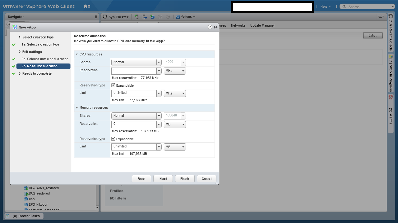The width and height of the screenshot is (398, 223).
Task: Collapse the CPU resources section
Action: [x=77, y=54]
